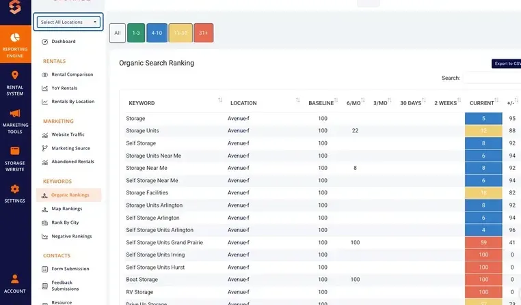Filter rankings by blue 4-10 range
Image resolution: width=521 pixels, height=305 pixels.
point(157,33)
